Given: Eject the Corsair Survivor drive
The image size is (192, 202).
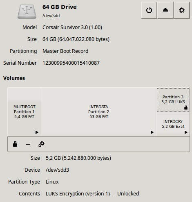Looking at the screenshot, I should (165, 10).
